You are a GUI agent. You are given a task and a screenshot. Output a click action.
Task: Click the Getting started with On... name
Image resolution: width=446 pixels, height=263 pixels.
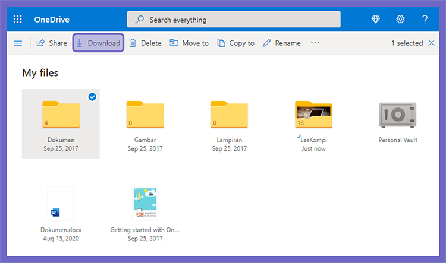145,230
